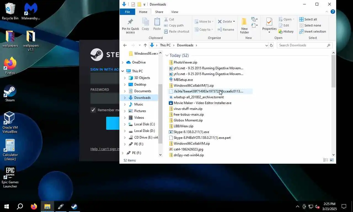Click Steam password field
This screenshot has width=353, height=212.
pos(105,98)
